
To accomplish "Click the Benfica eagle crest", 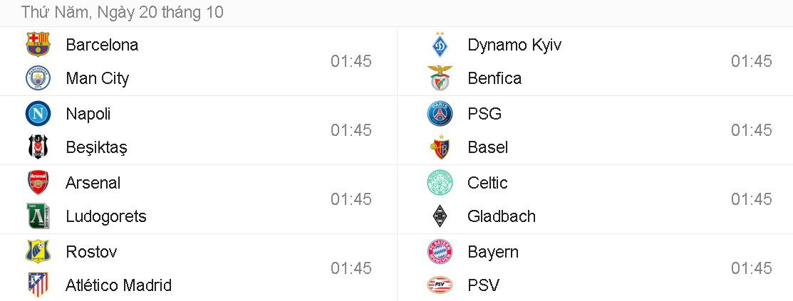I will coord(440,78).
